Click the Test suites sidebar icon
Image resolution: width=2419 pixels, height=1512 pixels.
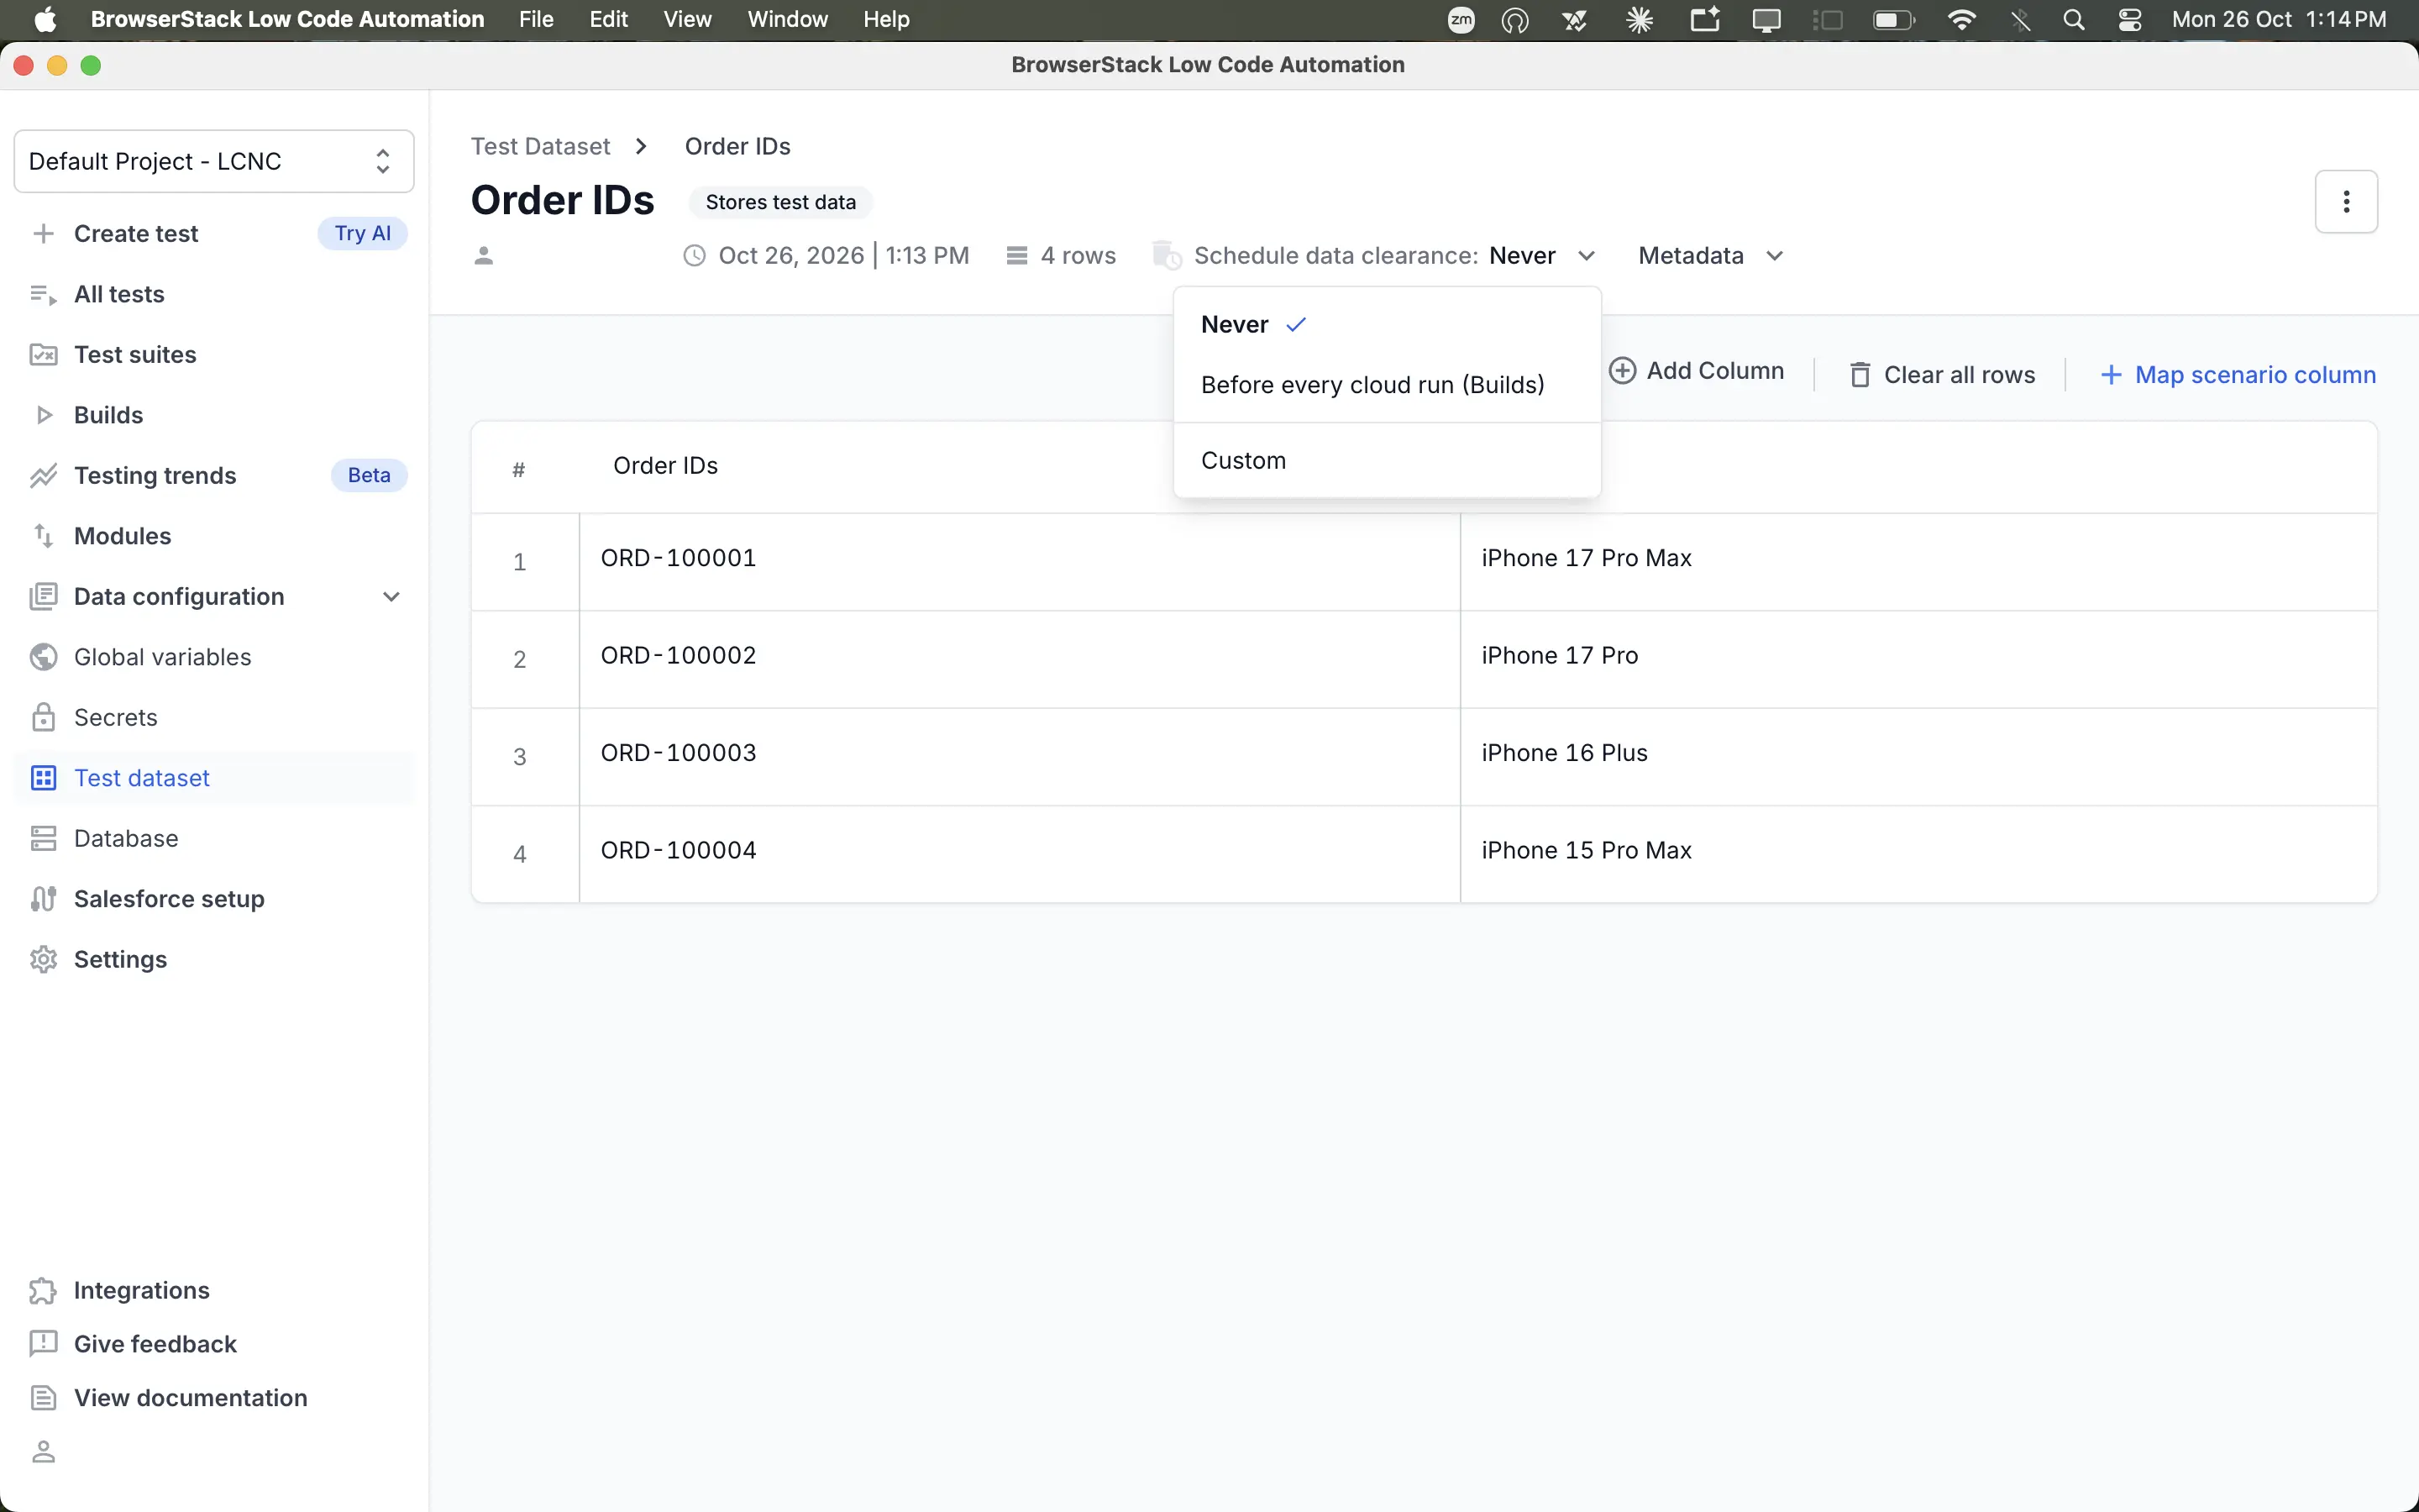pos(43,355)
